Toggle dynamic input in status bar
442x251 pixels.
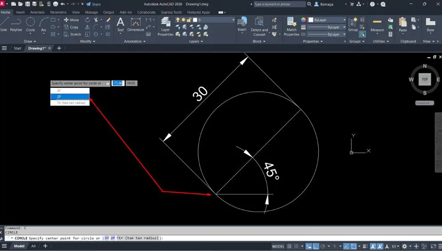[309, 246]
